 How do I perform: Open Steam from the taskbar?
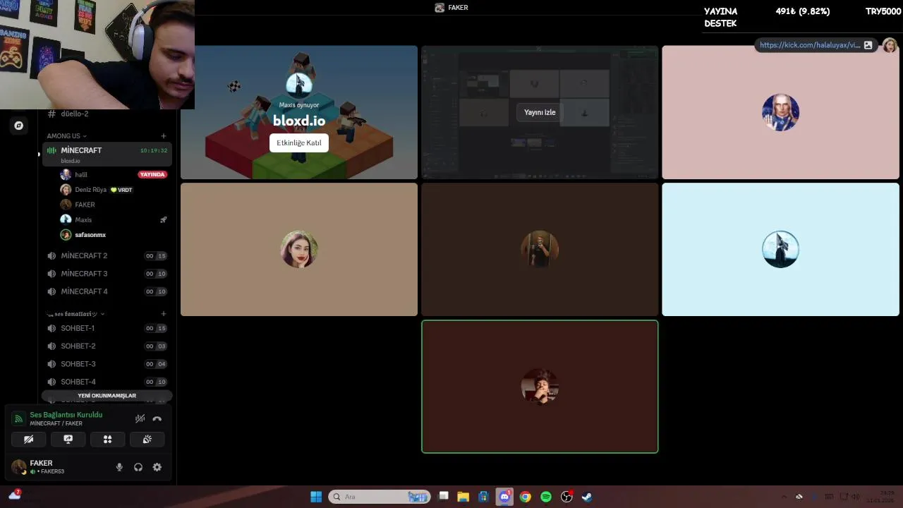587,497
